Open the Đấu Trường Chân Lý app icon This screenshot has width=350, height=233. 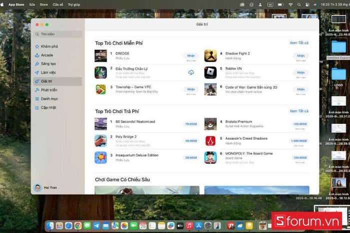[x=100, y=73]
